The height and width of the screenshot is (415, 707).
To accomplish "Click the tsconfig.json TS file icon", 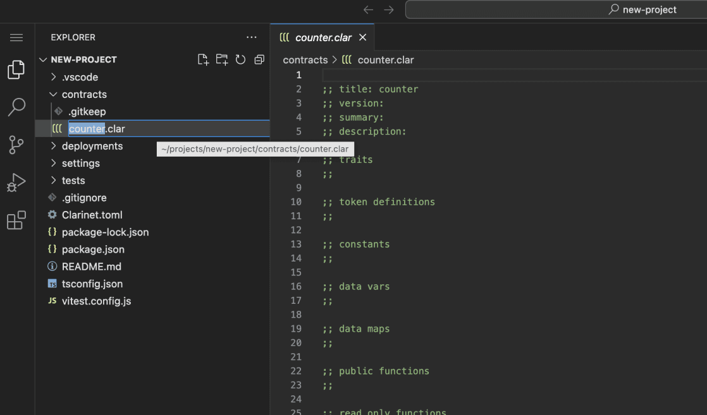I will pyautogui.click(x=52, y=284).
